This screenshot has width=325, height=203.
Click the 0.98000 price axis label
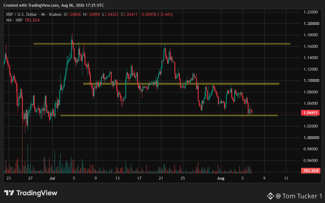[x=311, y=149]
